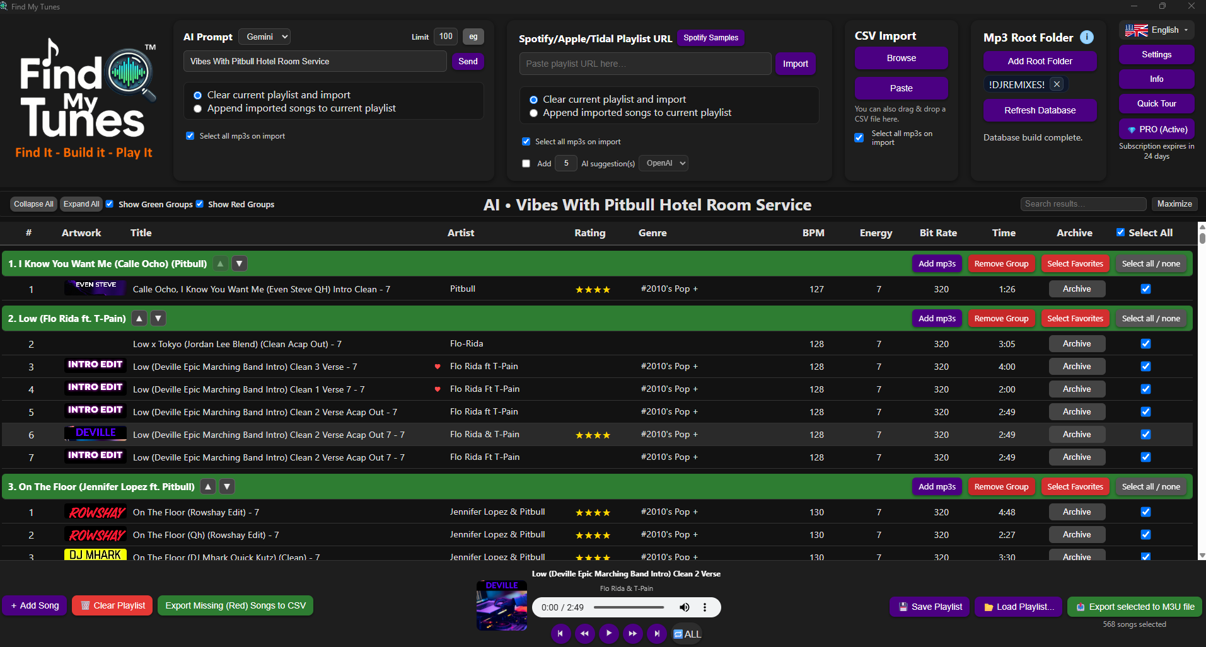Screen dimensions: 1206x647
Task: Open the Gemini AI model dropdown
Action: 264,37
